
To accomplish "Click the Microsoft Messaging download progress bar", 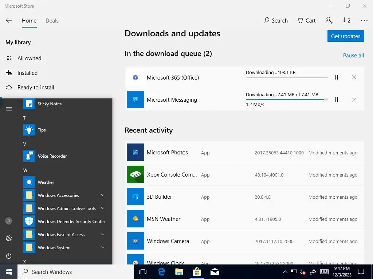I will coord(287,100).
